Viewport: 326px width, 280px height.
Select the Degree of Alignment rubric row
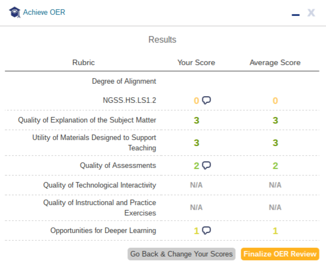(124, 81)
